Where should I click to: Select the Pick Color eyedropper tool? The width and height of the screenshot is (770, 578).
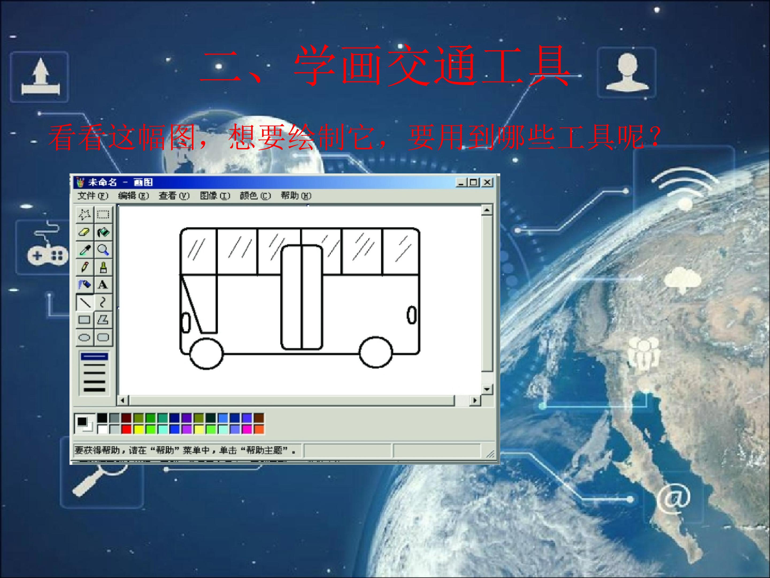pyautogui.click(x=84, y=249)
